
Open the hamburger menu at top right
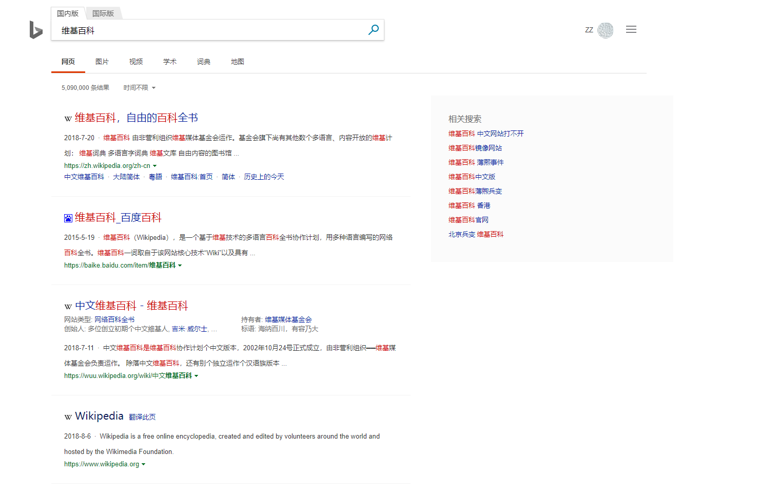(631, 29)
